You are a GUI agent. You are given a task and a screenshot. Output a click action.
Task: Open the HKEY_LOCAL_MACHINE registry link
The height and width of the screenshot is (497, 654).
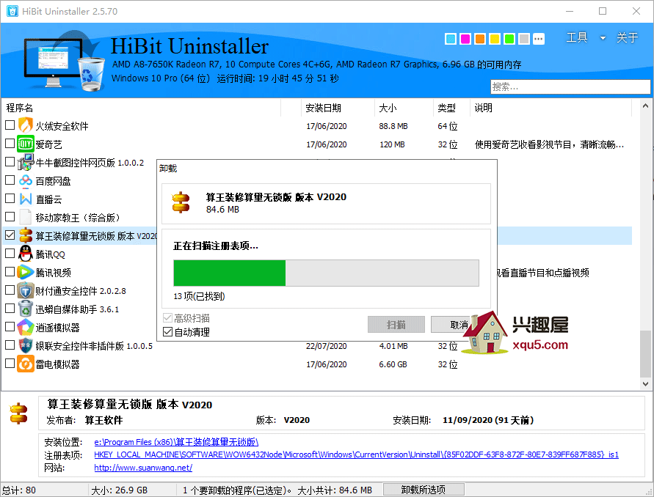coord(356,454)
